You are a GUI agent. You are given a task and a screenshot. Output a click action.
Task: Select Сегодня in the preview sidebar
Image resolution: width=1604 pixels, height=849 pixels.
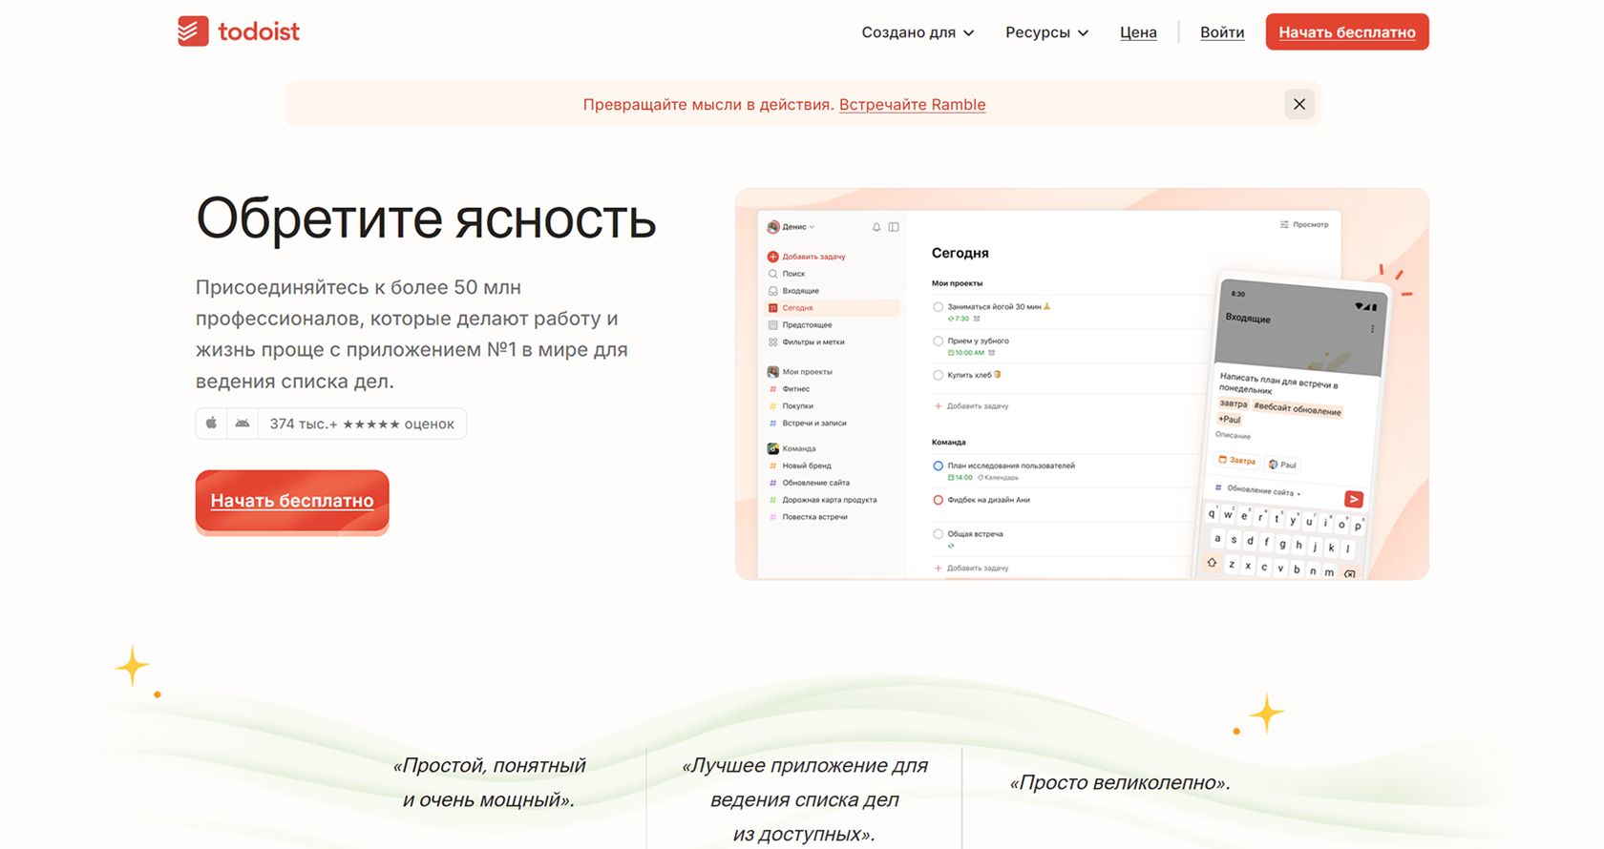coord(833,308)
